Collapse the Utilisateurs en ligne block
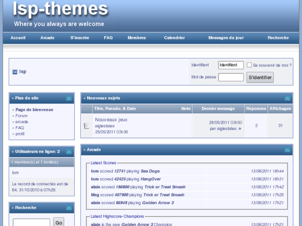 69,151
